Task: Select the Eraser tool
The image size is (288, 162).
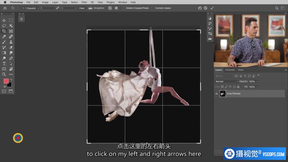Action: click(x=11, y=48)
